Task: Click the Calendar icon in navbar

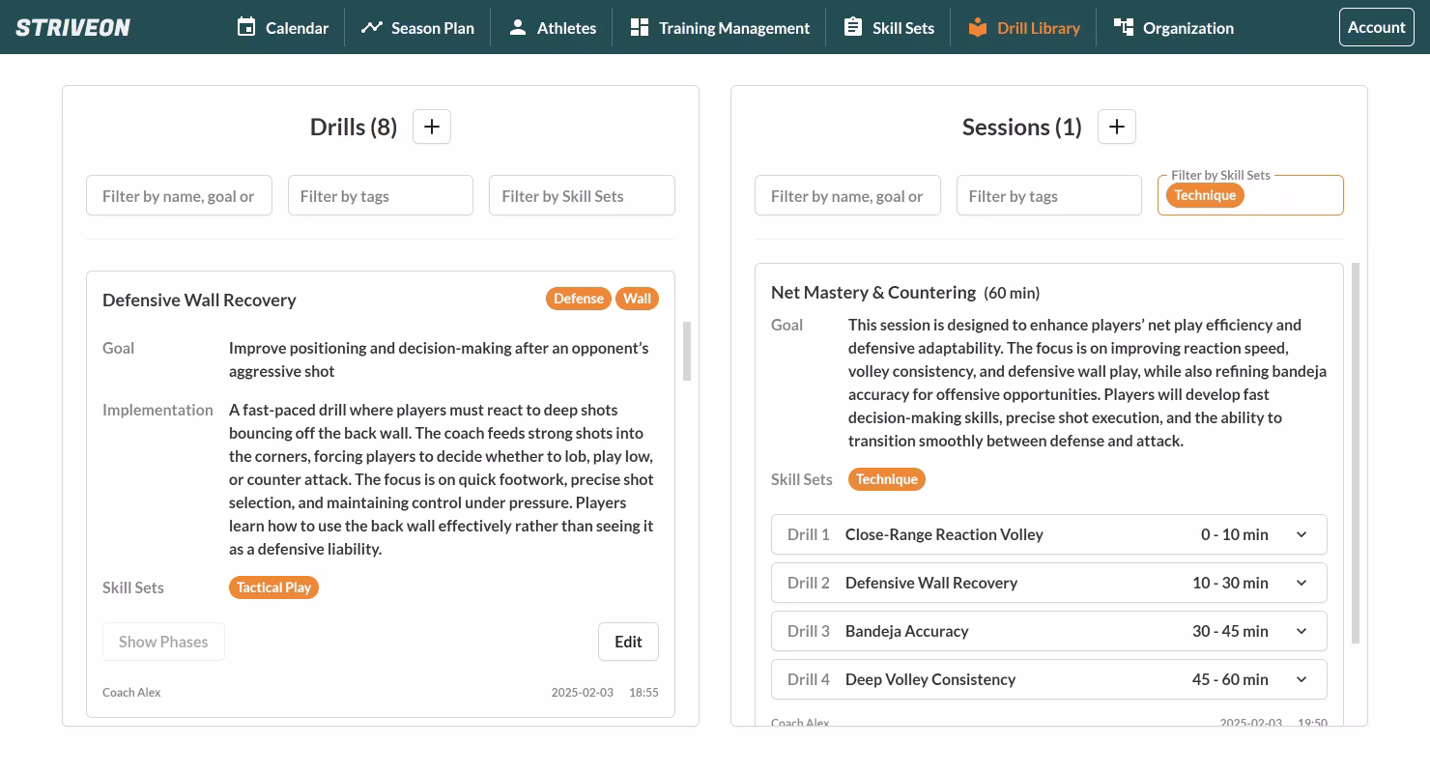Action: [x=246, y=27]
